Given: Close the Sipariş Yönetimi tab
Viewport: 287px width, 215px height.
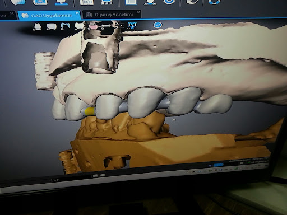Looking at the screenshot, I should tap(138, 12).
